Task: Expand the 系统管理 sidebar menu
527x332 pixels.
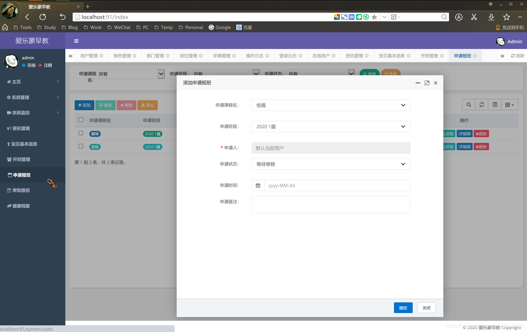Action: [33, 97]
